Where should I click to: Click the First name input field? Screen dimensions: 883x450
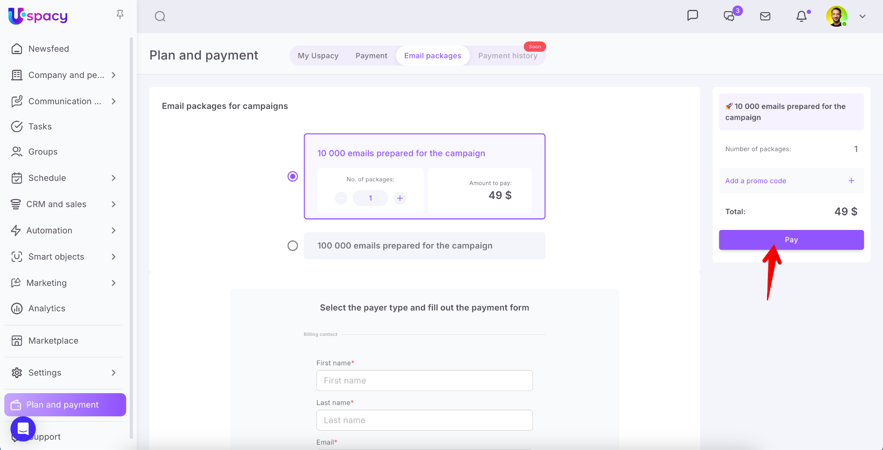coord(424,381)
